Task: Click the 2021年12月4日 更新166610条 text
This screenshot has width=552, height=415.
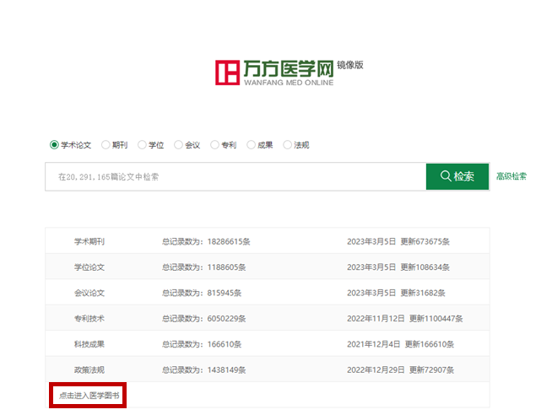Action: click(401, 344)
